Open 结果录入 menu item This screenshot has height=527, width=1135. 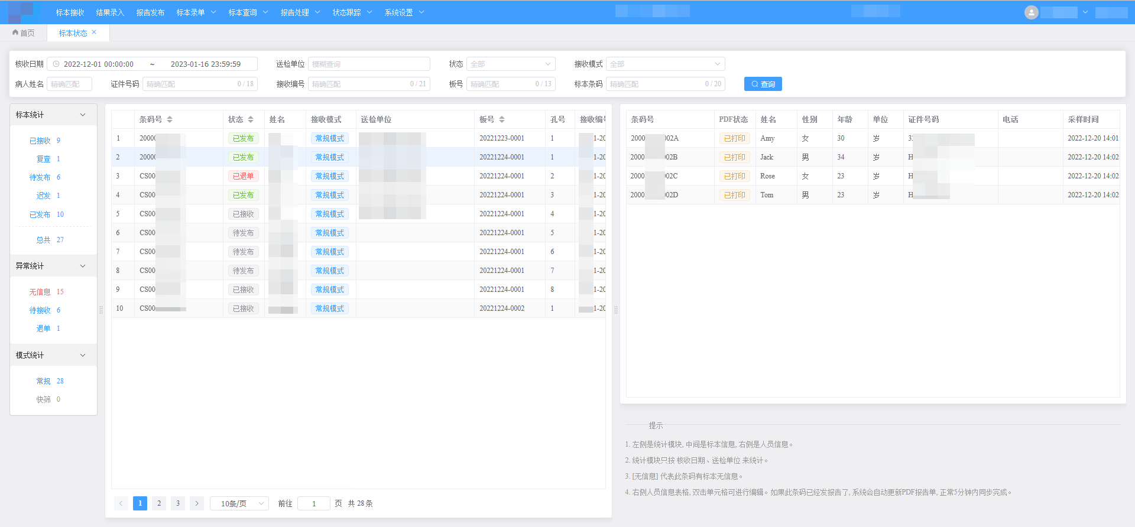pyautogui.click(x=110, y=12)
